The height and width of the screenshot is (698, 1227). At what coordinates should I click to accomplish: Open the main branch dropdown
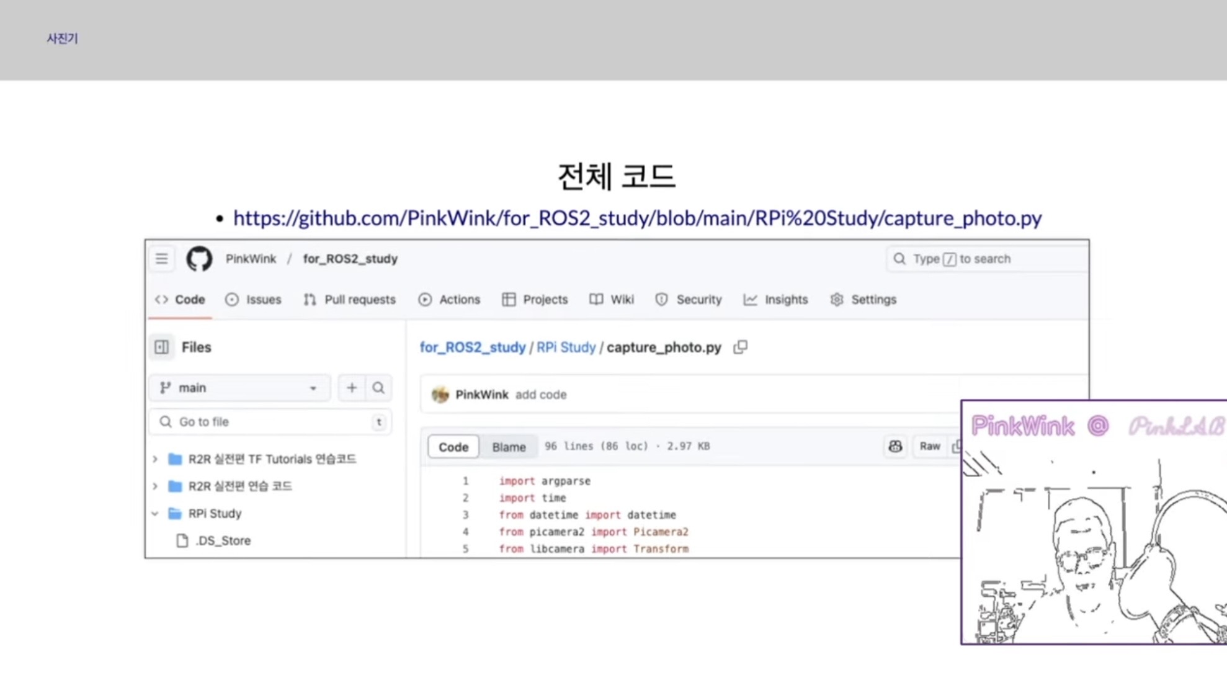(x=239, y=388)
